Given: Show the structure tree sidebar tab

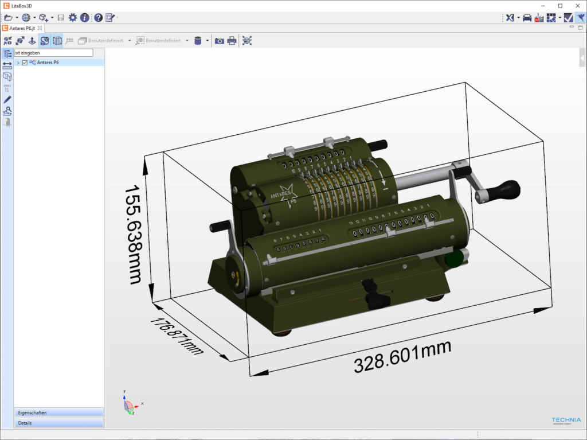Looking at the screenshot, I should coord(7,53).
